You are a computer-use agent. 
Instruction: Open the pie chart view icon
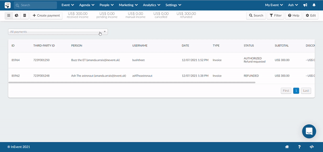17,15
